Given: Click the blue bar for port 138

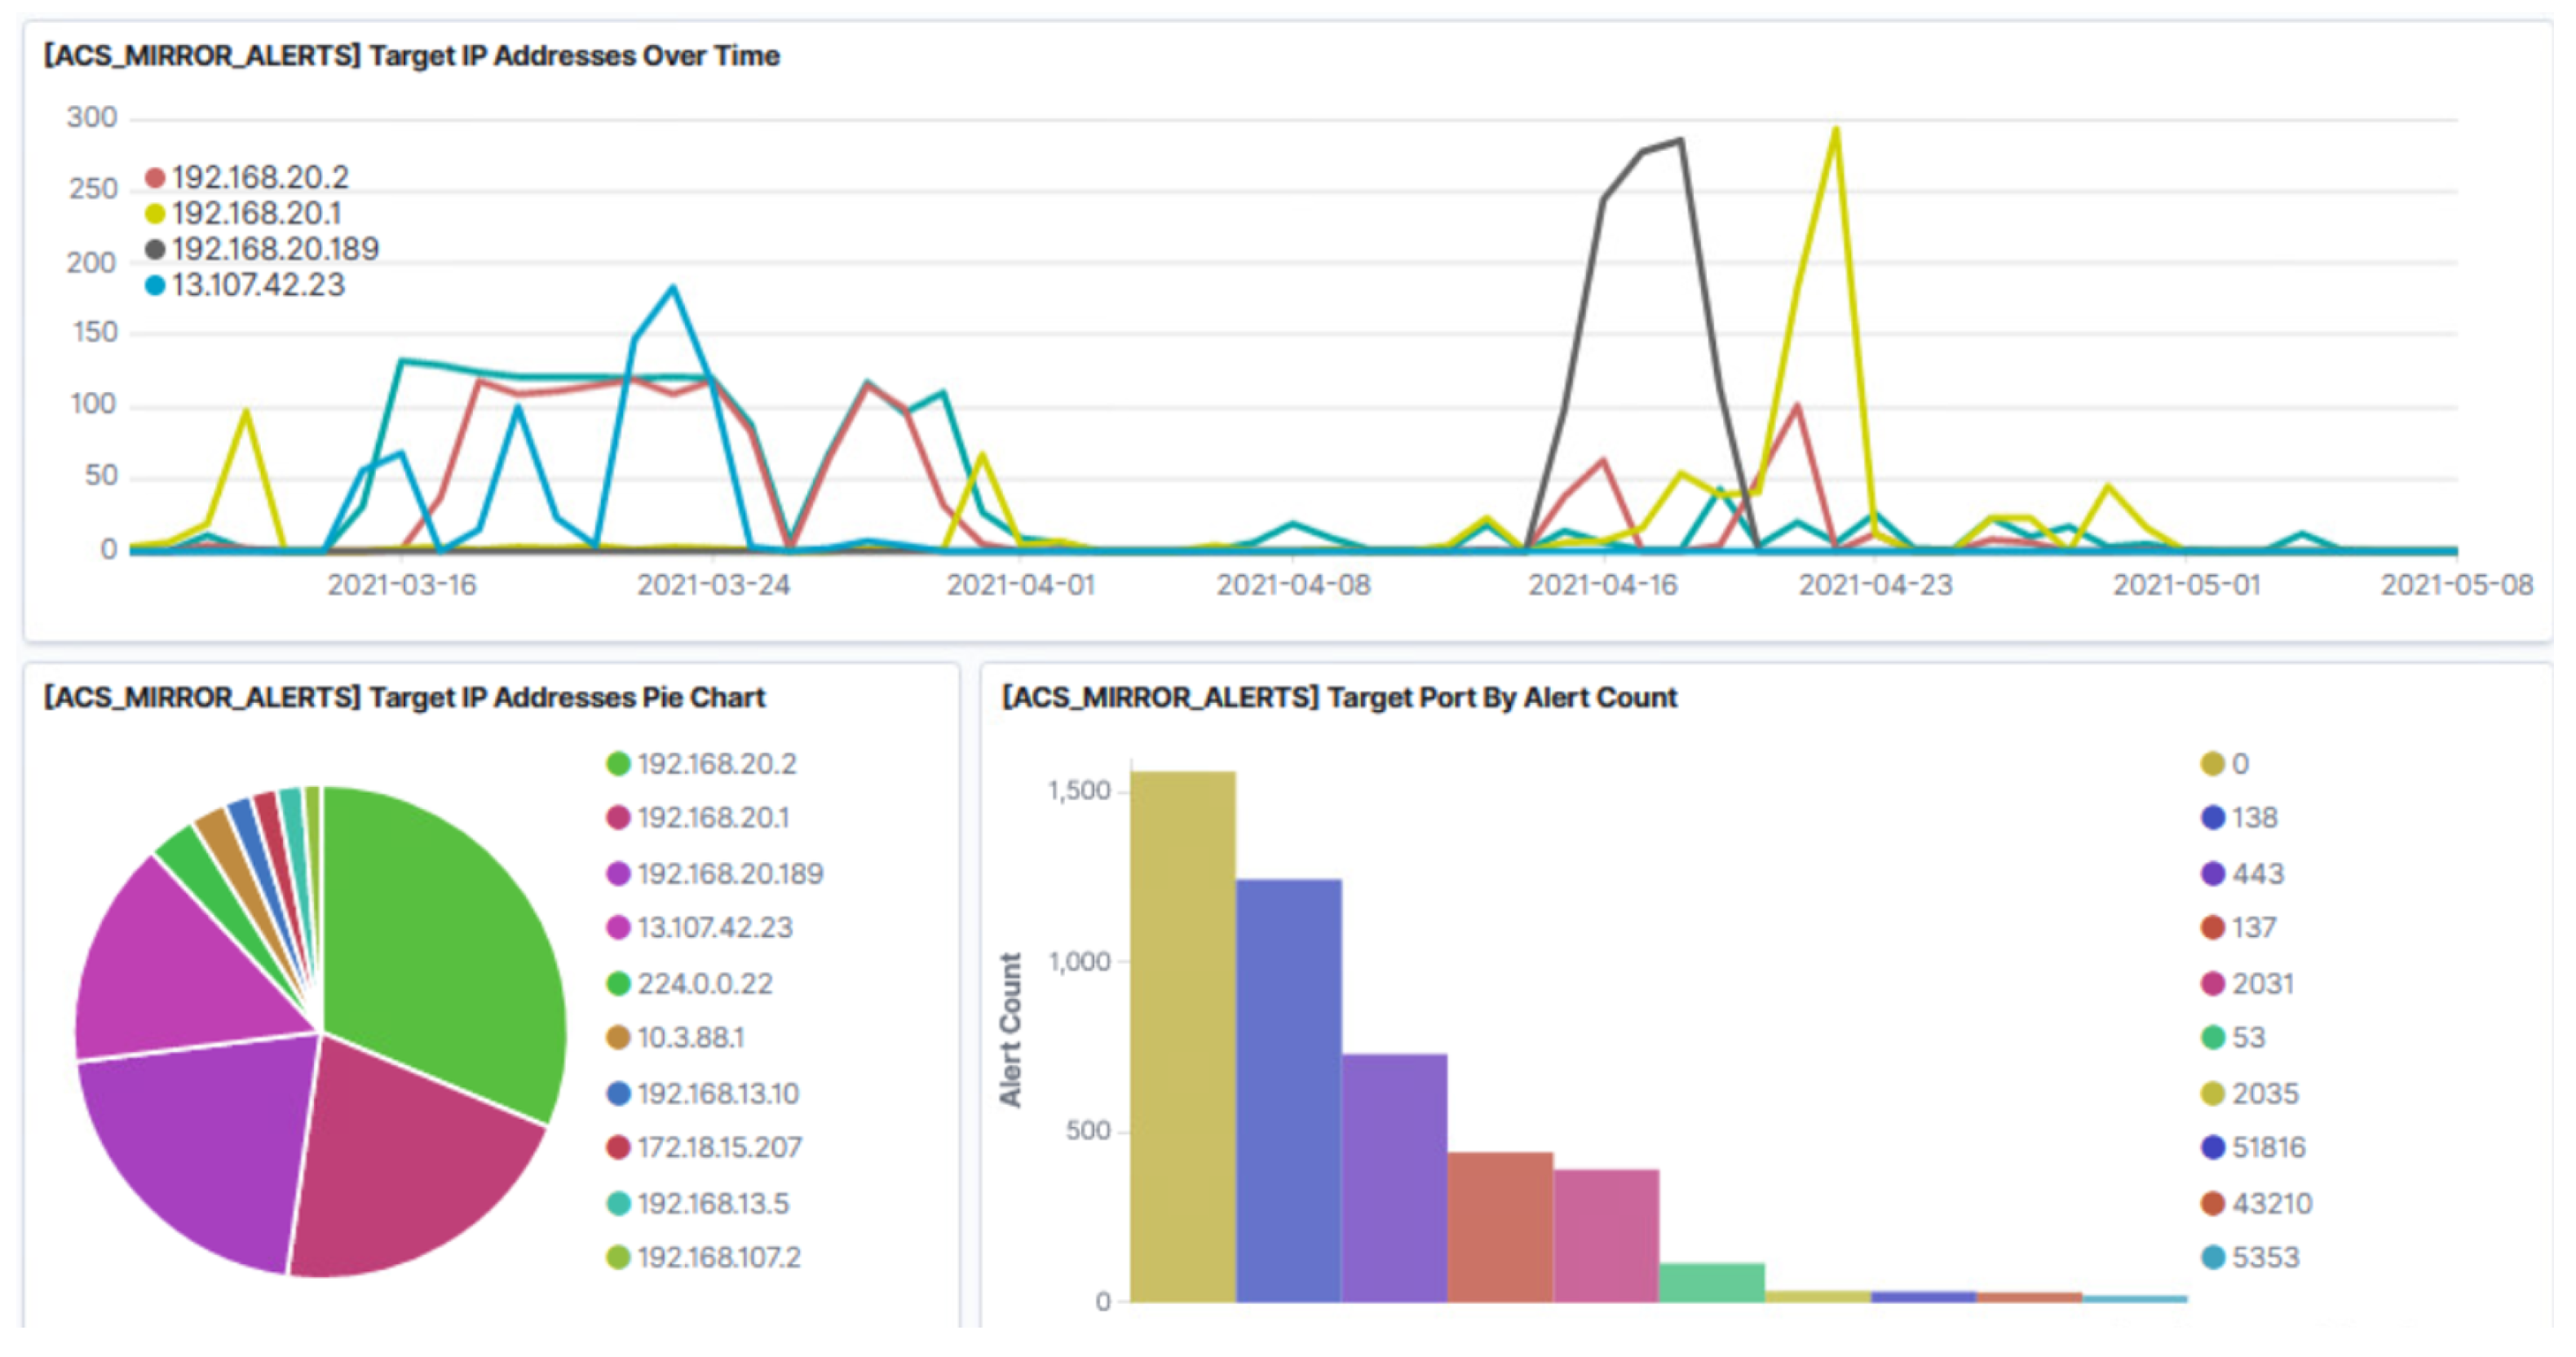Looking at the screenshot, I should [x=1289, y=1090].
